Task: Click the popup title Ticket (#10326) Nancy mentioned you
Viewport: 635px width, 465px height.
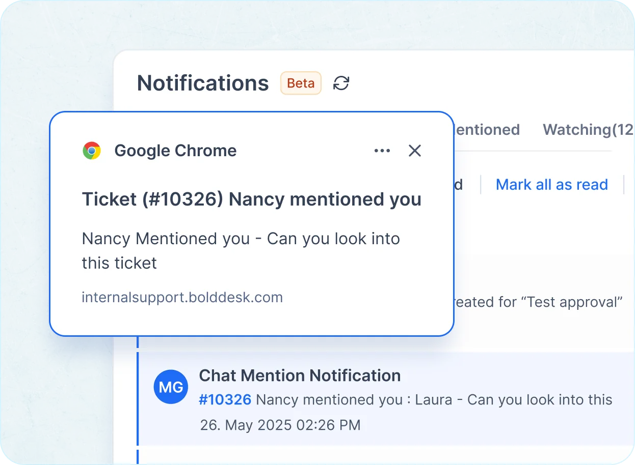Action: click(x=252, y=199)
